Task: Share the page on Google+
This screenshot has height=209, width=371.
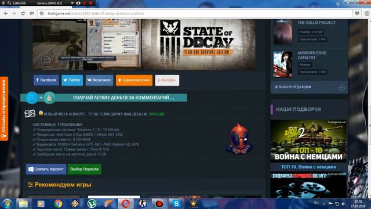Action: tap(167, 80)
